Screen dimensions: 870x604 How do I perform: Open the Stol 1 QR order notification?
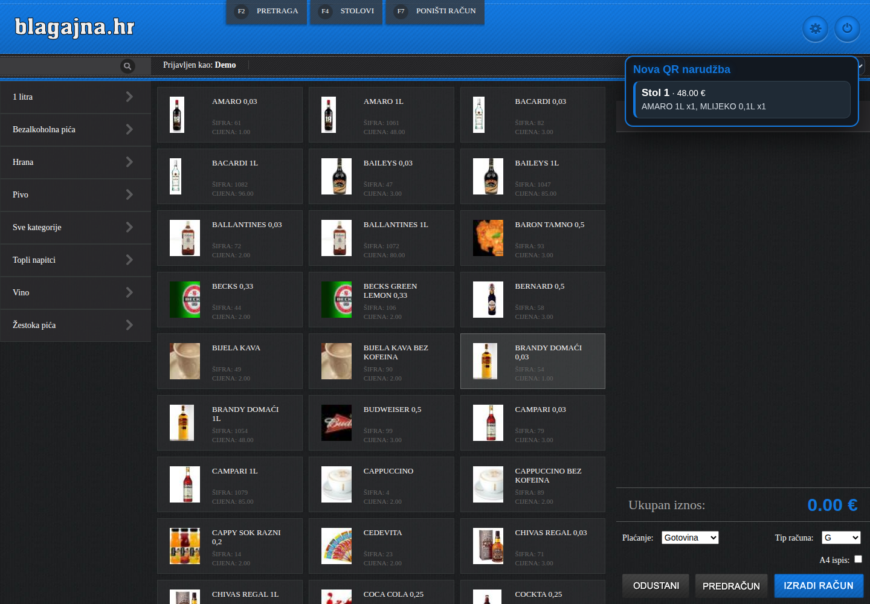pos(742,100)
